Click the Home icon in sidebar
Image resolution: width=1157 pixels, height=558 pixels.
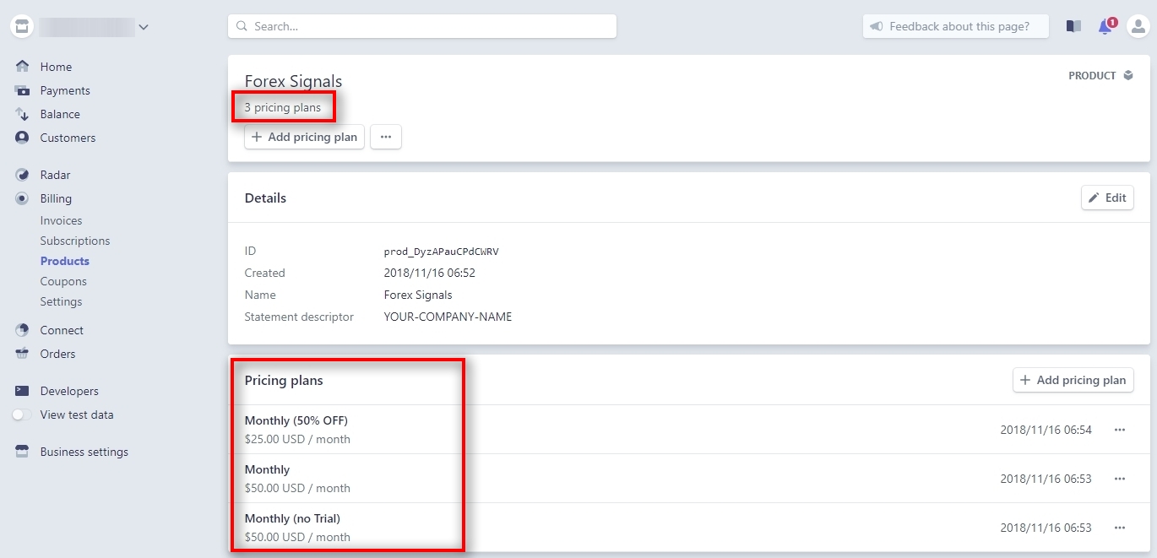pyautogui.click(x=23, y=67)
